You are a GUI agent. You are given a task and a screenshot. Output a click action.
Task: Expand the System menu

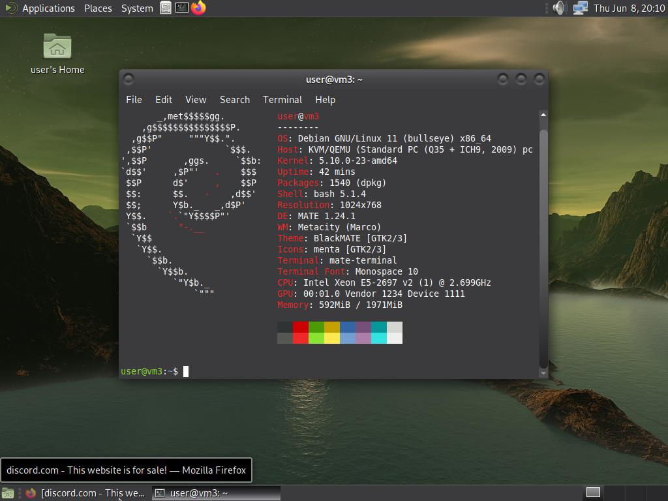point(137,8)
